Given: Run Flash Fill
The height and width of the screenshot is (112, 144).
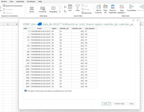Looking at the screenshot, I should (105, 9).
